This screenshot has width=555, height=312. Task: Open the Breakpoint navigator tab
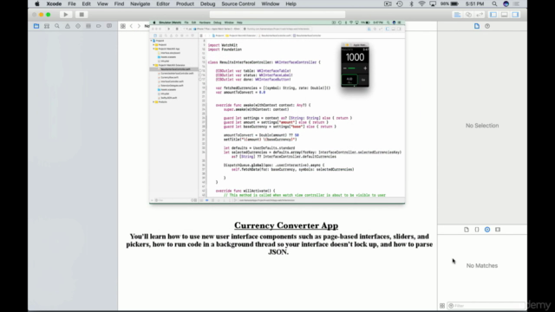[98, 26]
